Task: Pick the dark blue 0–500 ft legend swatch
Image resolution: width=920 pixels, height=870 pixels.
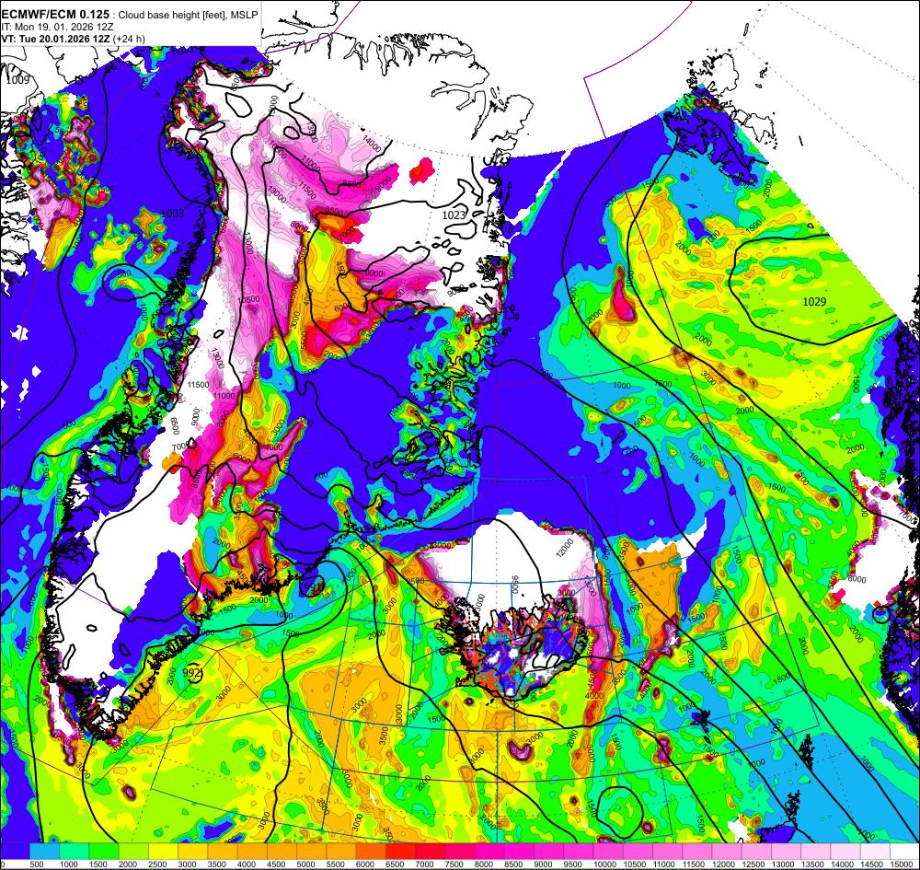Action: tap(15, 851)
